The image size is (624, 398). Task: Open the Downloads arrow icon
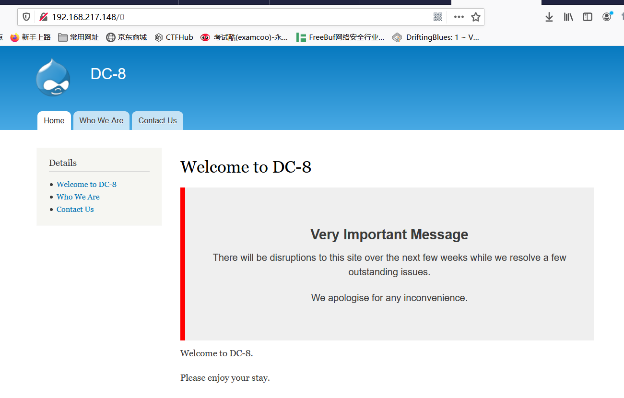coord(549,17)
